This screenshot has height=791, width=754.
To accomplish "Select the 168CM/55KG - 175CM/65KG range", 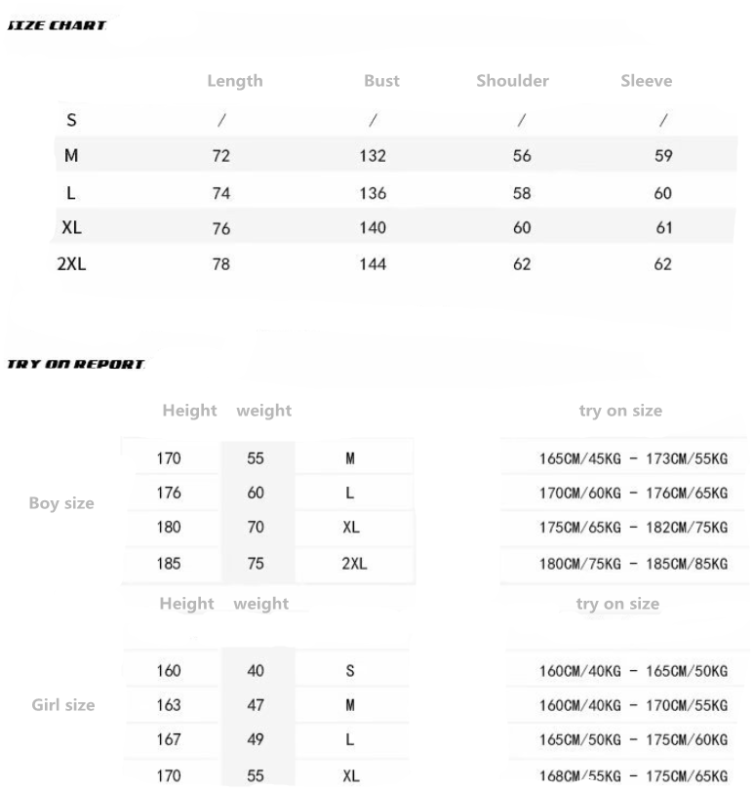I will coord(633,774).
